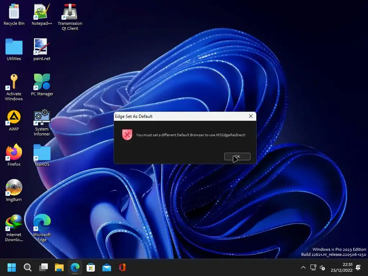Image resolution: width=368 pixels, height=276 pixels.
Task: Click the red shield error icon in dialog
Action: click(127, 135)
